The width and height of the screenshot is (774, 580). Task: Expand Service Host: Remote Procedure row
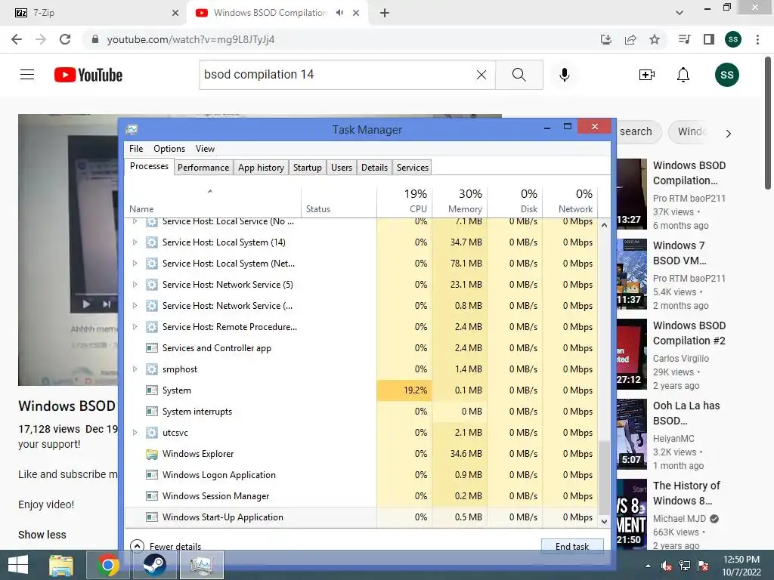point(135,326)
